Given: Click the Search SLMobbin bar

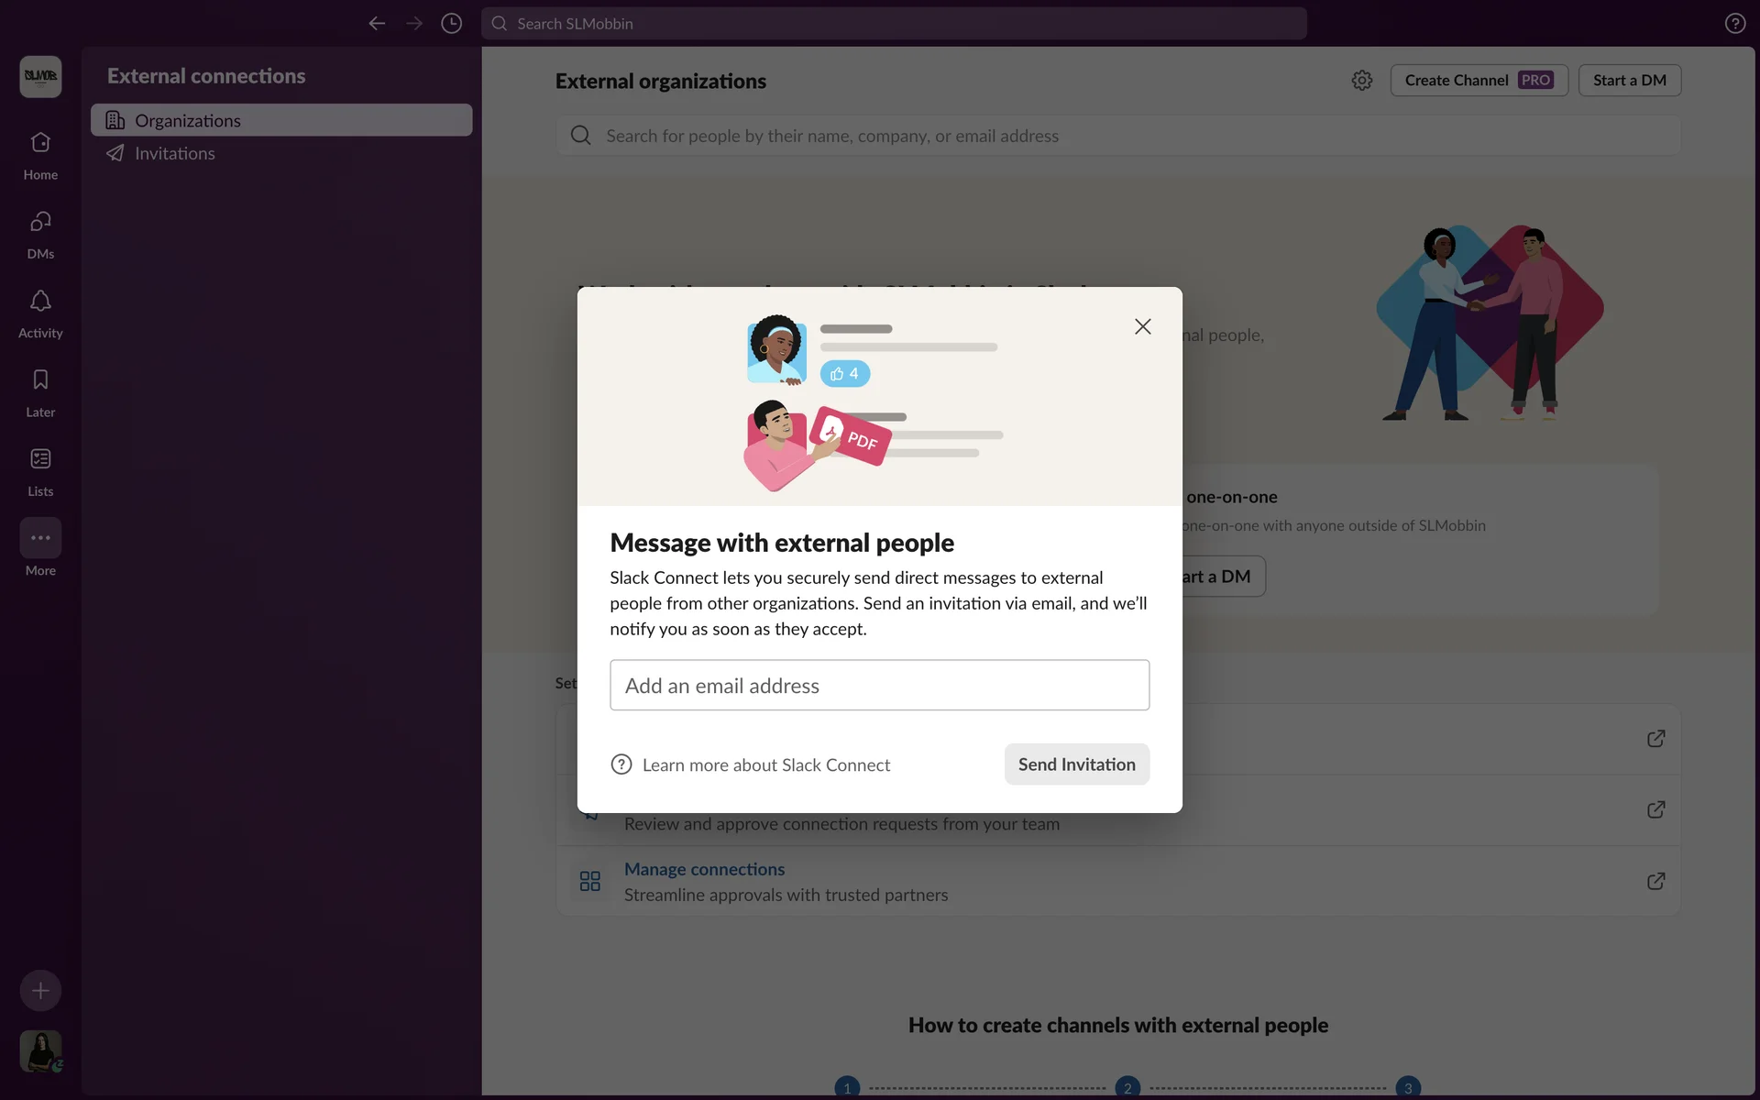Looking at the screenshot, I should coord(894,24).
